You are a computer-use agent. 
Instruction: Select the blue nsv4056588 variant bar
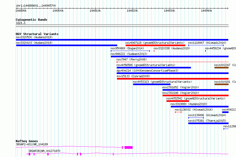tap(154, 68)
